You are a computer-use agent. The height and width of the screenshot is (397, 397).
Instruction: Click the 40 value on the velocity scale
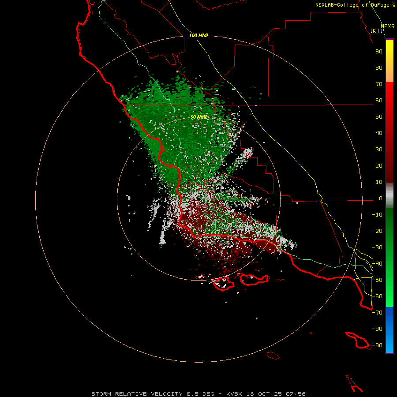point(379,133)
